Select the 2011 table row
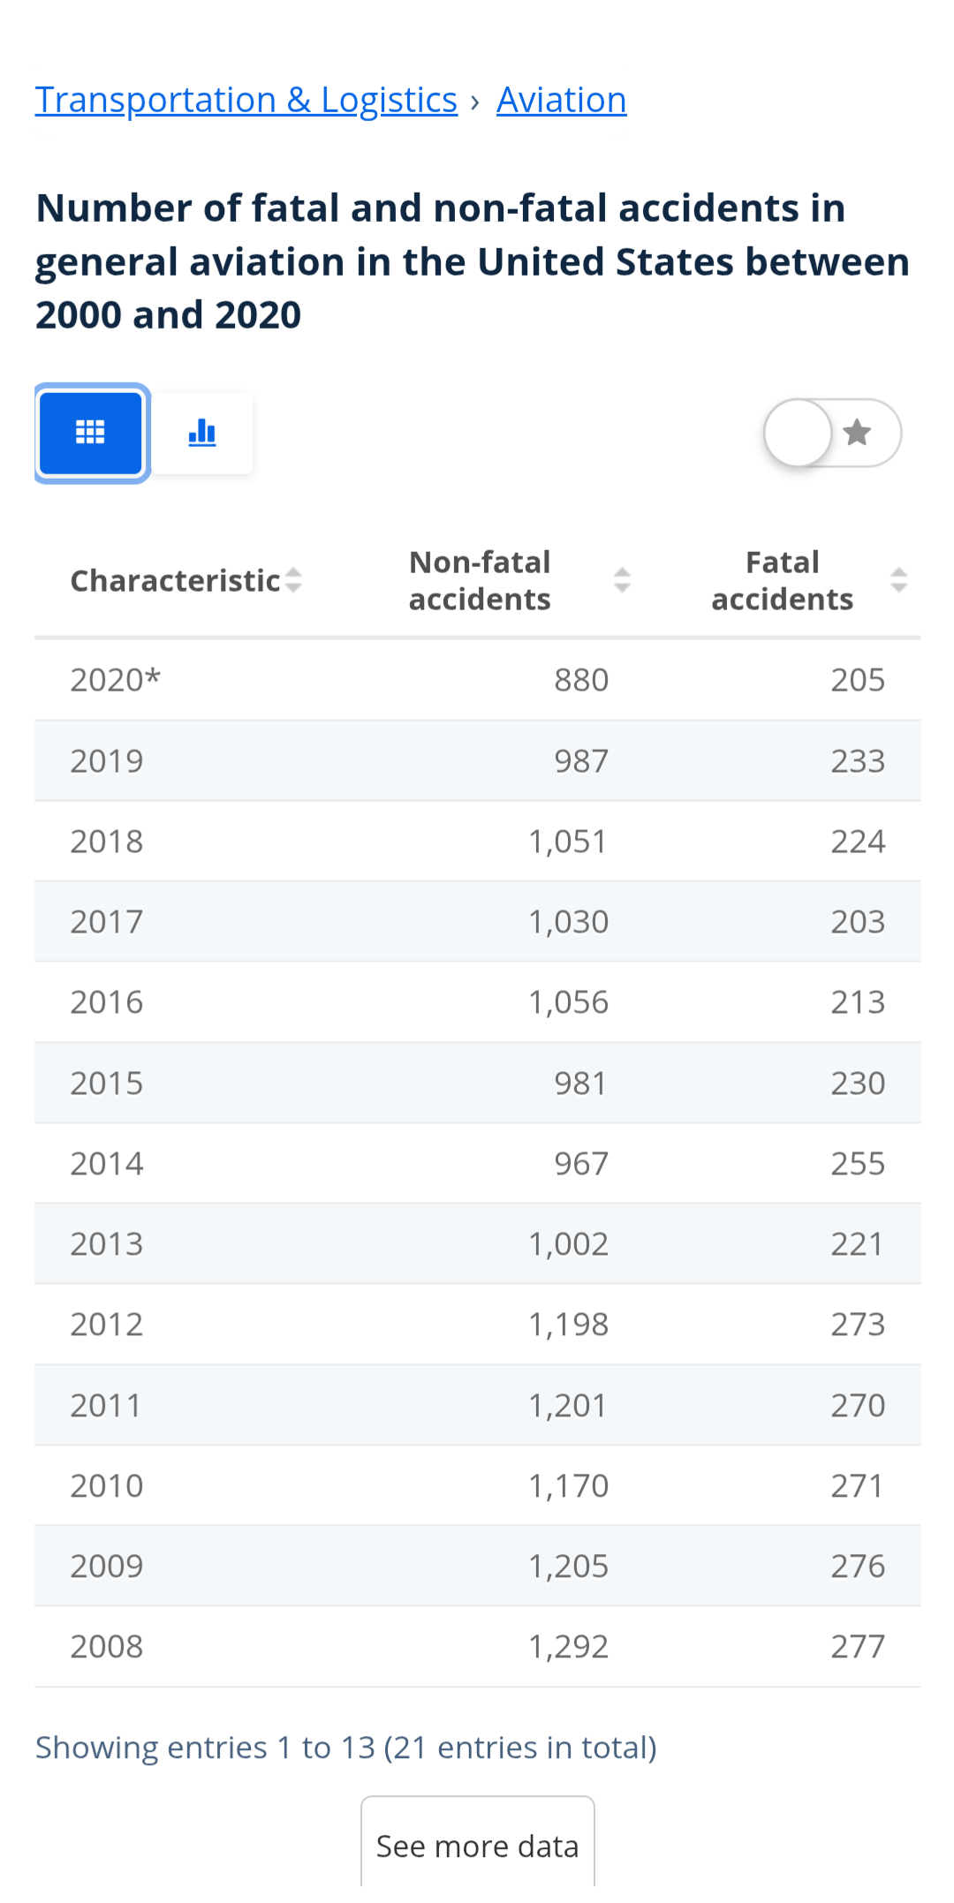The image size is (954, 1903). coord(477,1405)
